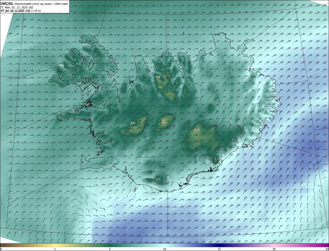Image resolution: width=329 pixels, height=251 pixels.
Task: Click the 7.2 value label over the sea
Action: (39, 236)
